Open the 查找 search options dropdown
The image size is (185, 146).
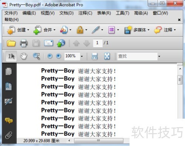coord(159,57)
